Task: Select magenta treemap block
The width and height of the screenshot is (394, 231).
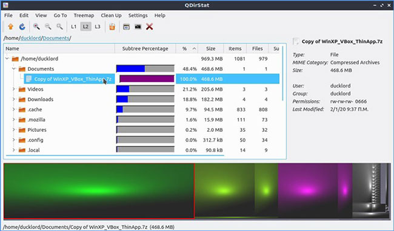Action: coord(307,191)
